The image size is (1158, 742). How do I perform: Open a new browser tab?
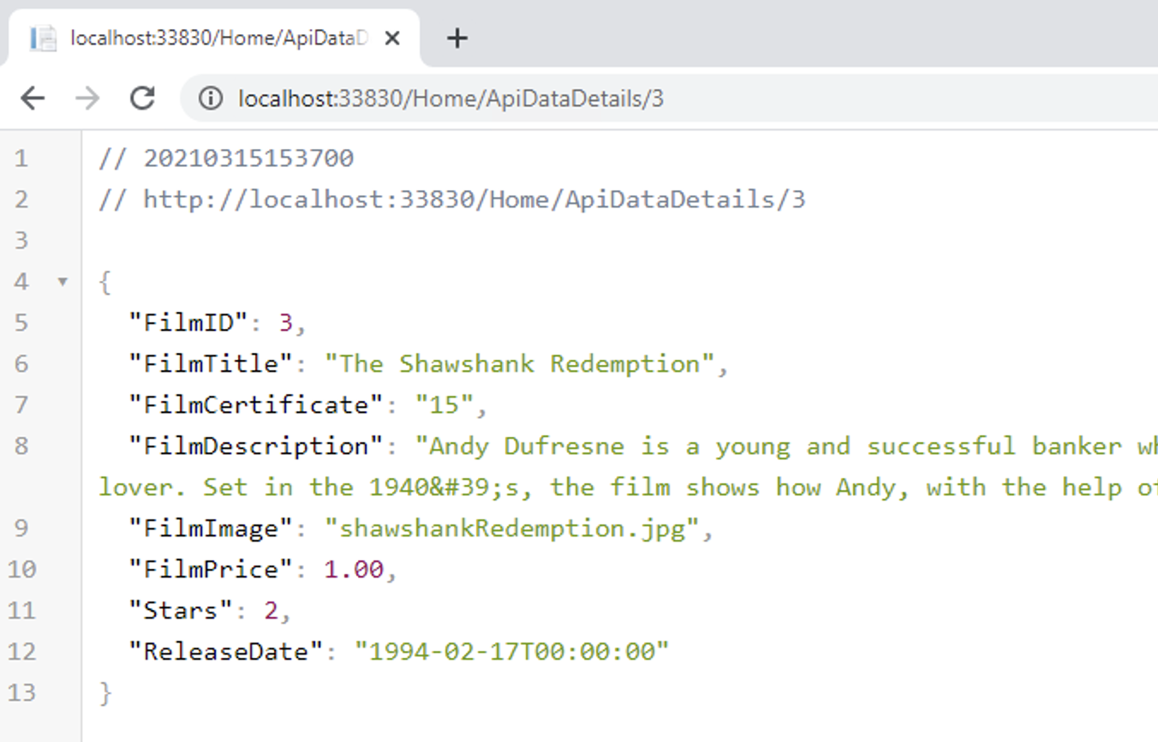[x=457, y=38]
